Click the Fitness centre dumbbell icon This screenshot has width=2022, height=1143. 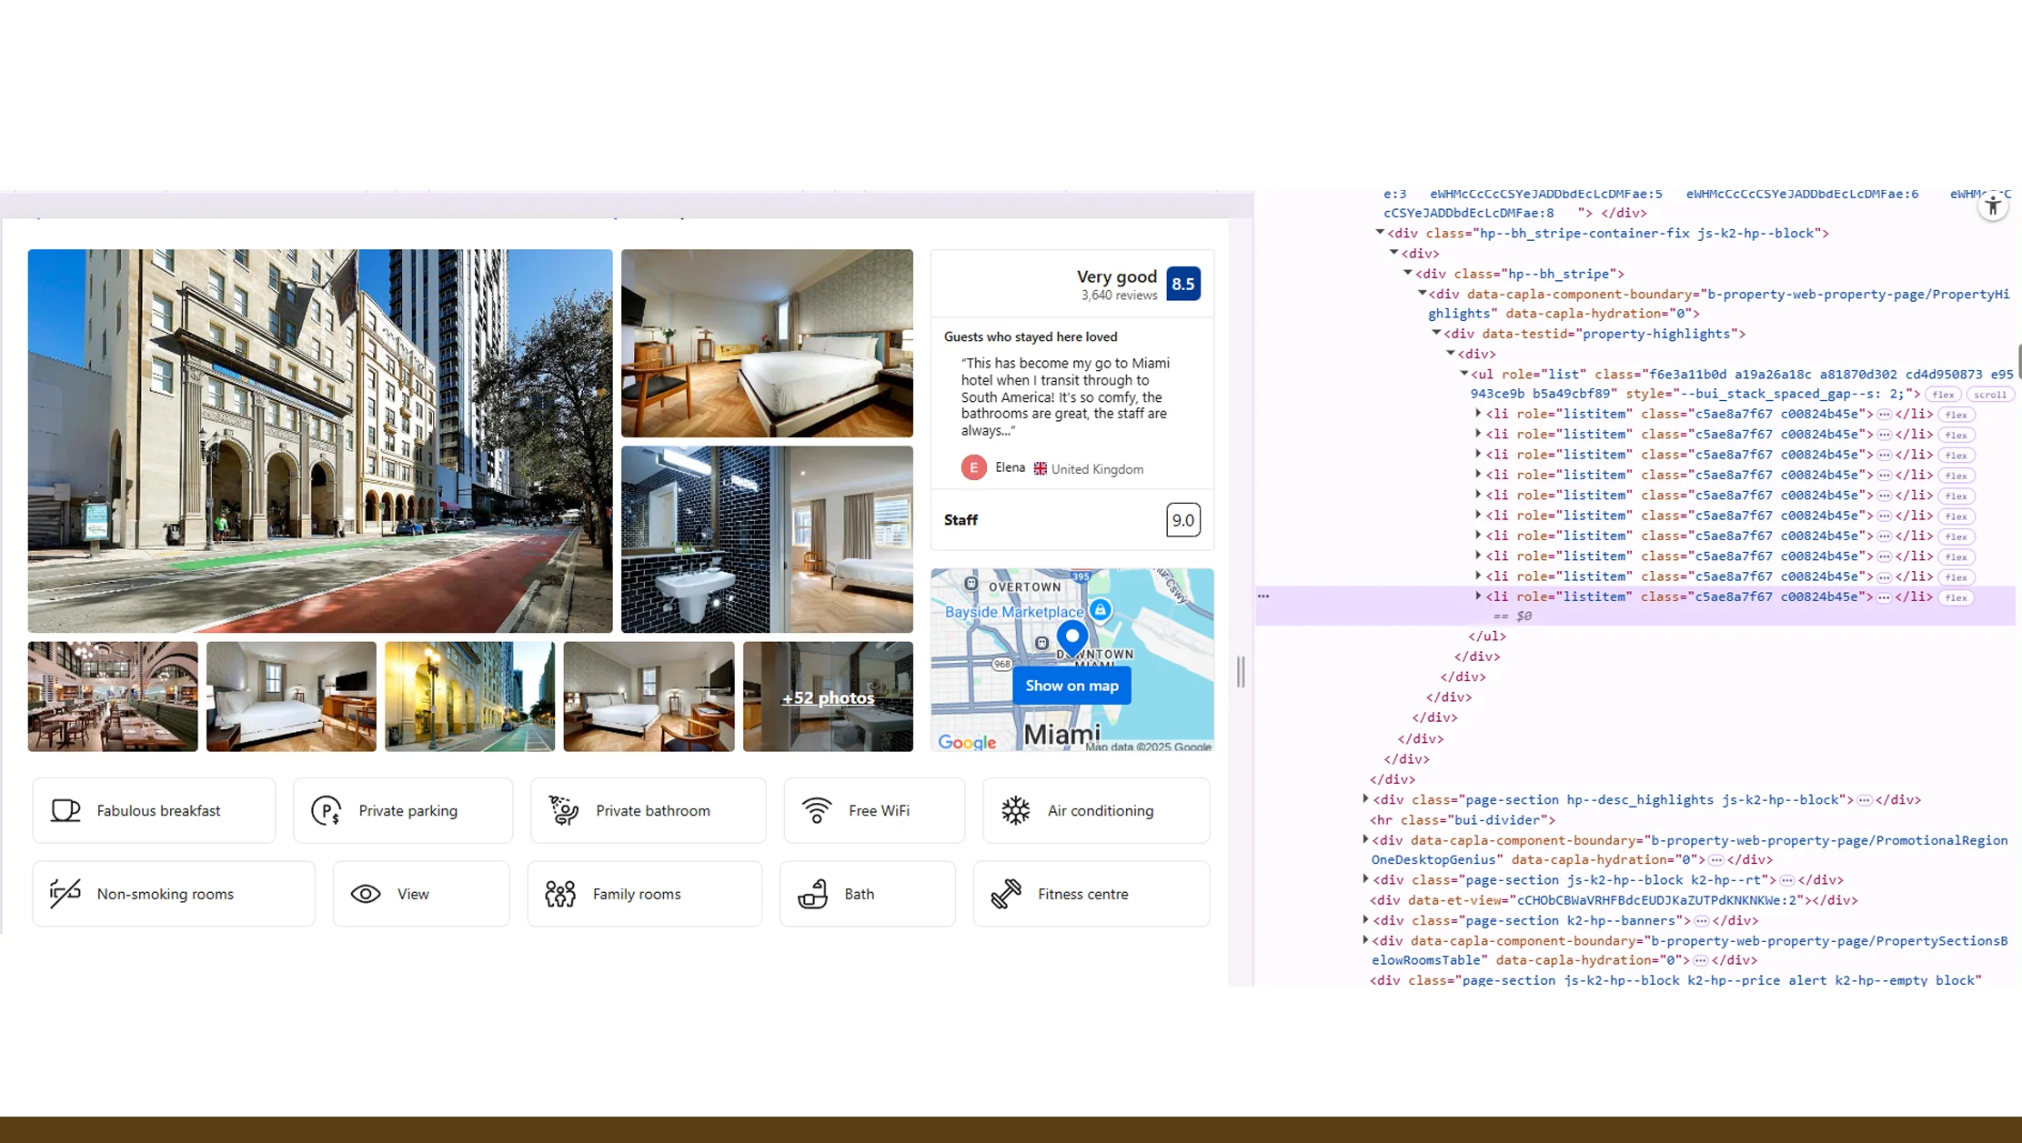1006,894
